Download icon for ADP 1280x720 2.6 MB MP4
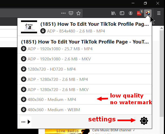This screenshot has width=165, height=134. (x=24, y=79)
